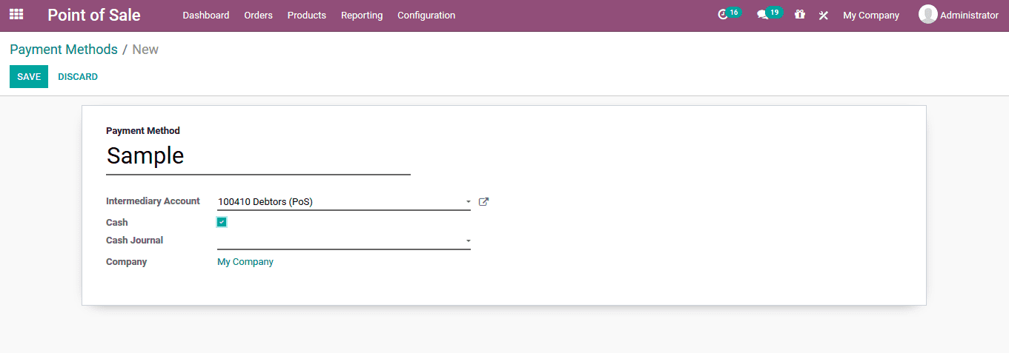Open the My Company switcher
The width and height of the screenshot is (1009, 353).
(x=871, y=15)
